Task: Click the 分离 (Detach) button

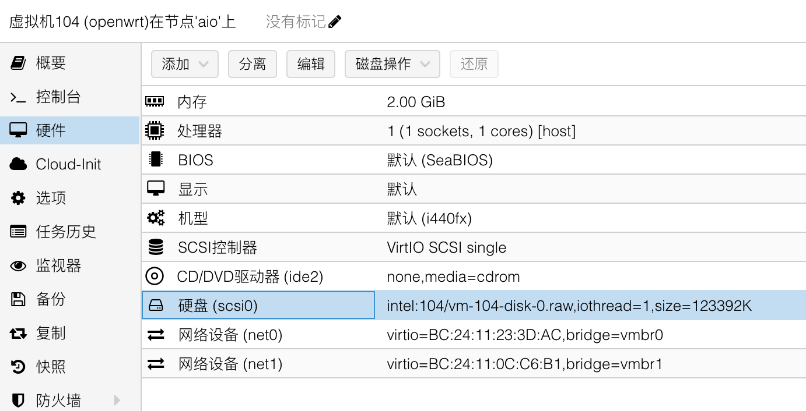Action: 253,64
